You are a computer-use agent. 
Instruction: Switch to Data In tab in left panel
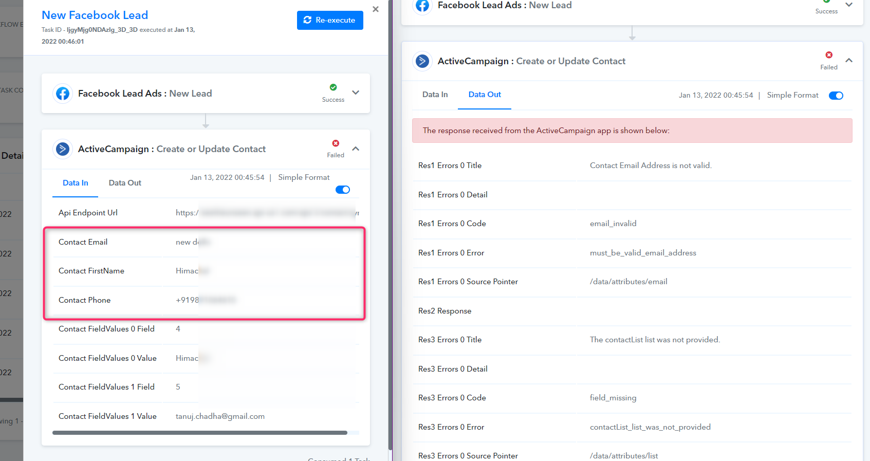pos(76,183)
